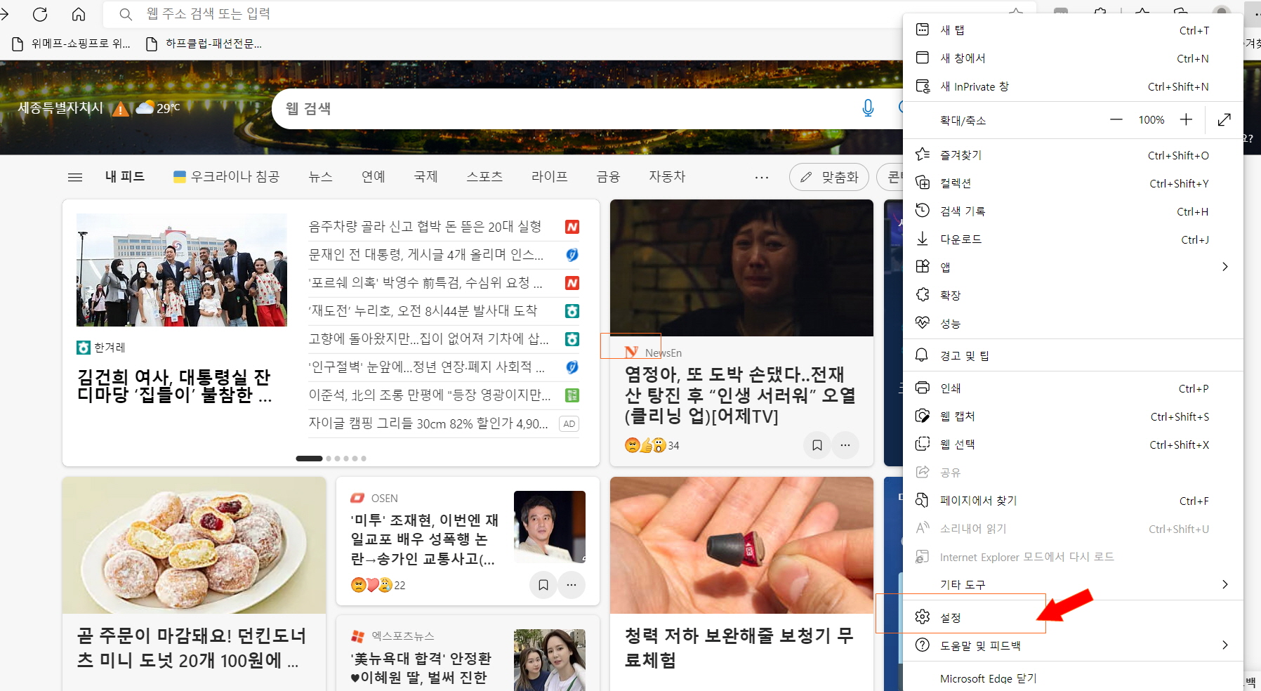Viewport: 1261px width, 691px height.
Task: Open 위메프-쇼핑프로 bookmark
Action: [72, 44]
